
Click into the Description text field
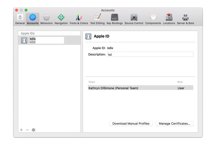[150, 55]
